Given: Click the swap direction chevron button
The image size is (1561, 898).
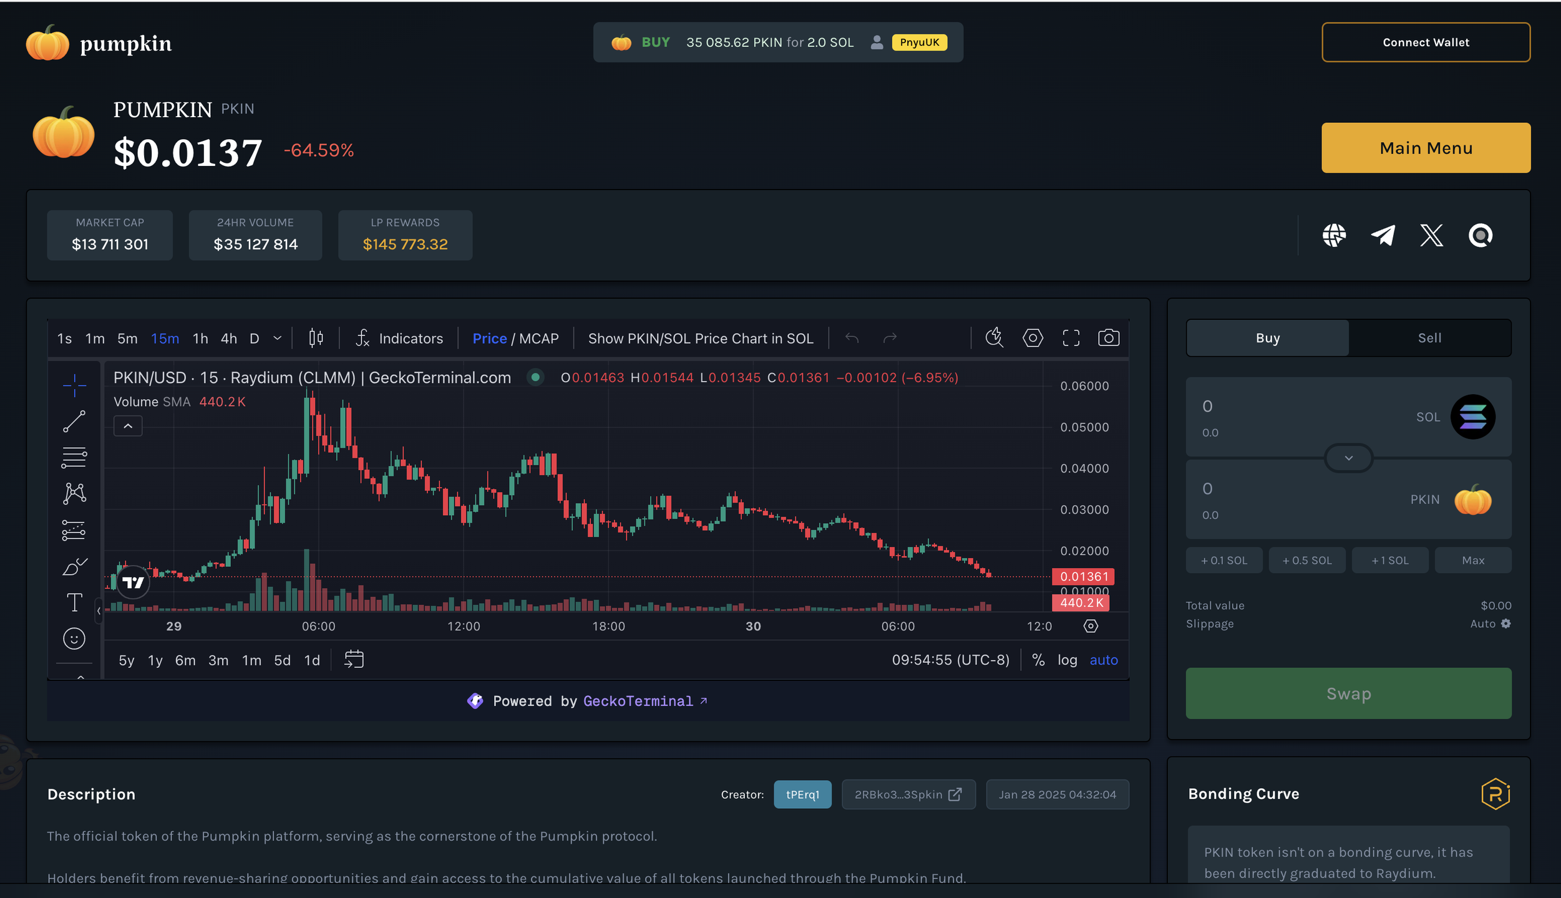Looking at the screenshot, I should (x=1348, y=458).
